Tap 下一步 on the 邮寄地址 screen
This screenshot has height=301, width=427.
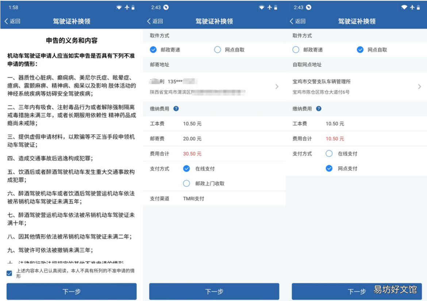click(x=214, y=292)
